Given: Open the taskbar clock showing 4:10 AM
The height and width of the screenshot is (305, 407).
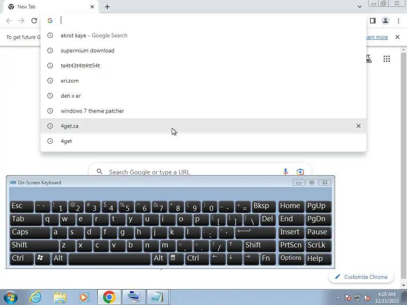Looking at the screenshot, I should (387, 297).
